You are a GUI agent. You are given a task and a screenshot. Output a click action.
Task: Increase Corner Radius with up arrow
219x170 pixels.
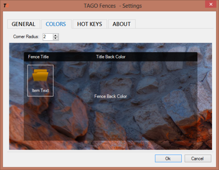[56, 35]
